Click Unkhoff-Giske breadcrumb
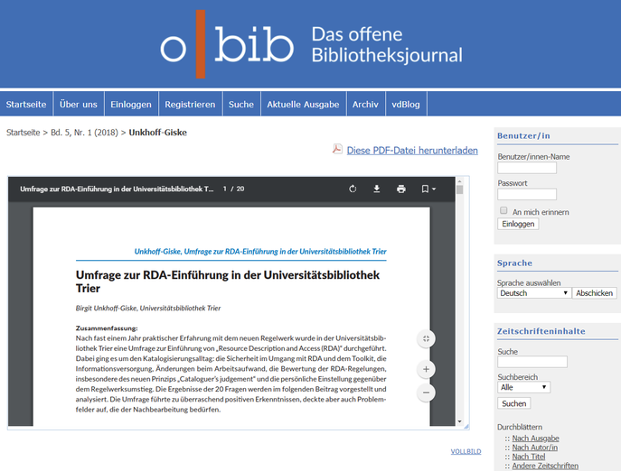The width and height of the screenshot is (621, 471). click(x=157, y=133)
